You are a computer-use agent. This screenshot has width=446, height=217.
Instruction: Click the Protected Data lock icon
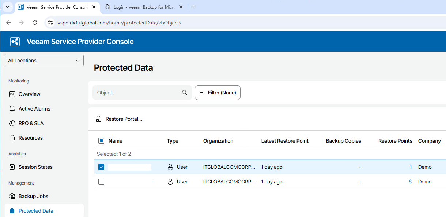point(12,211)
